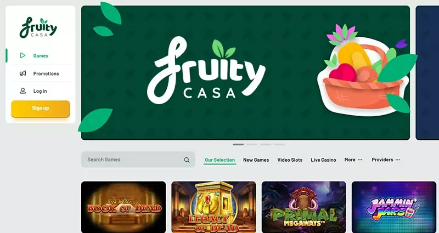The width and height of the screenshot is (439, 233).
Task: Open the Promotions page link
Action: [46, 73]
